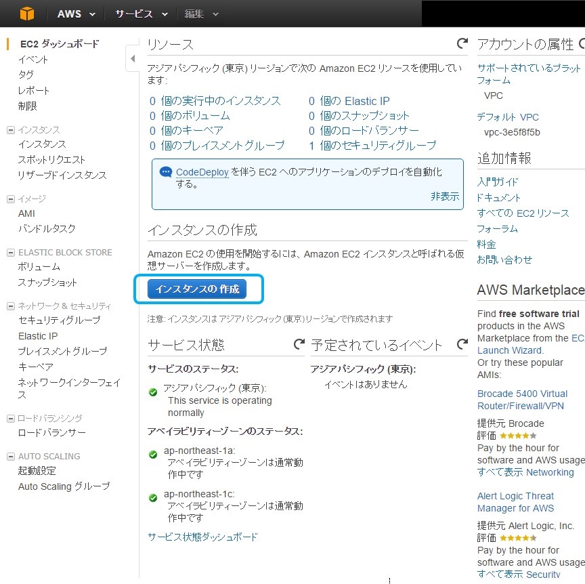The width and height of the screenshot is (585, 584).
Task: Open ボリューム in the sidebar
Action: (39, 267)
